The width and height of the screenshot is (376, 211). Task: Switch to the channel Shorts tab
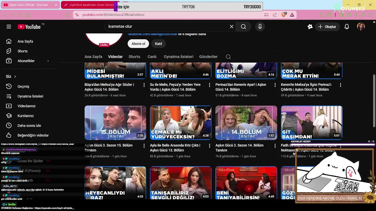click(134, 57)
